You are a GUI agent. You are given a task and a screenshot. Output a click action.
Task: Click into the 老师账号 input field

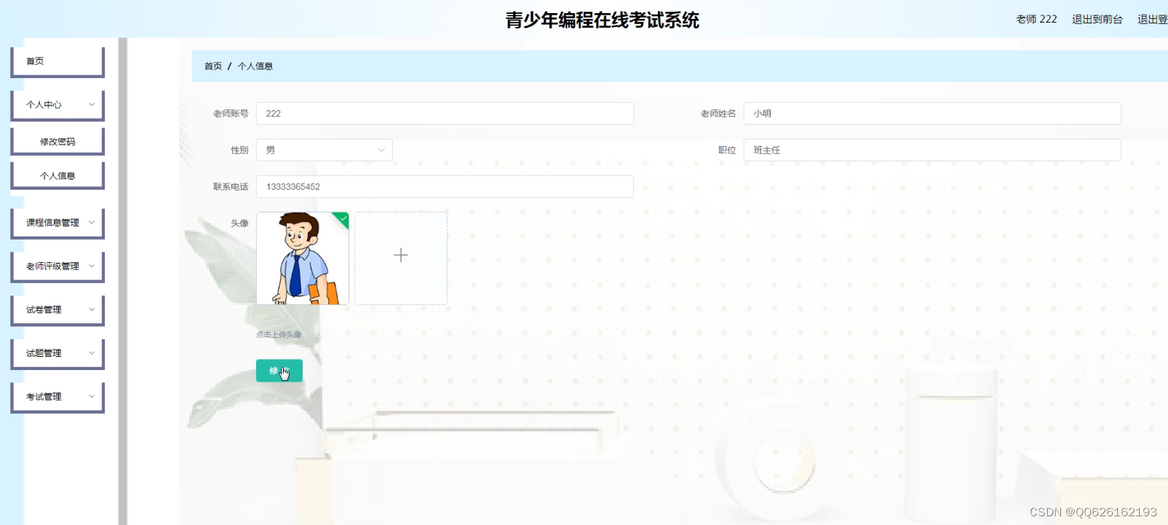[x=445, y=114]
